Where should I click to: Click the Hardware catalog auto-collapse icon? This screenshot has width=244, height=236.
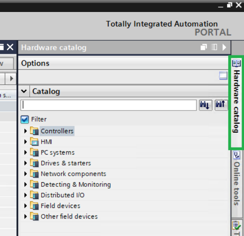coord(214,47)
